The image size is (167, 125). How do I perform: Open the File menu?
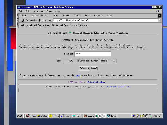pos(21,11)
